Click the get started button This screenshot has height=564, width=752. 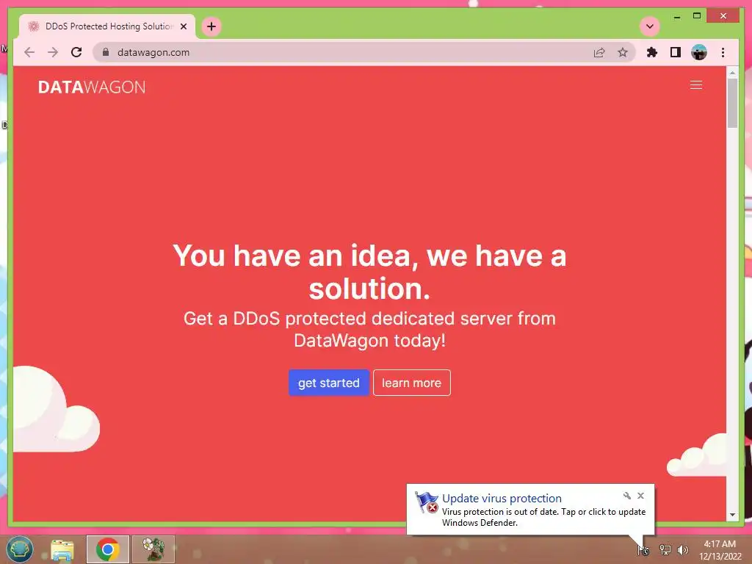tap(329, 383)
